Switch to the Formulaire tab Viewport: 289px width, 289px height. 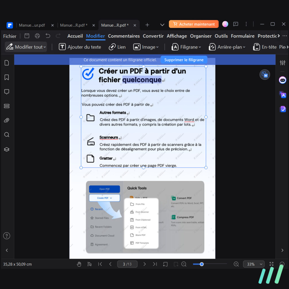tap(242, 36)
